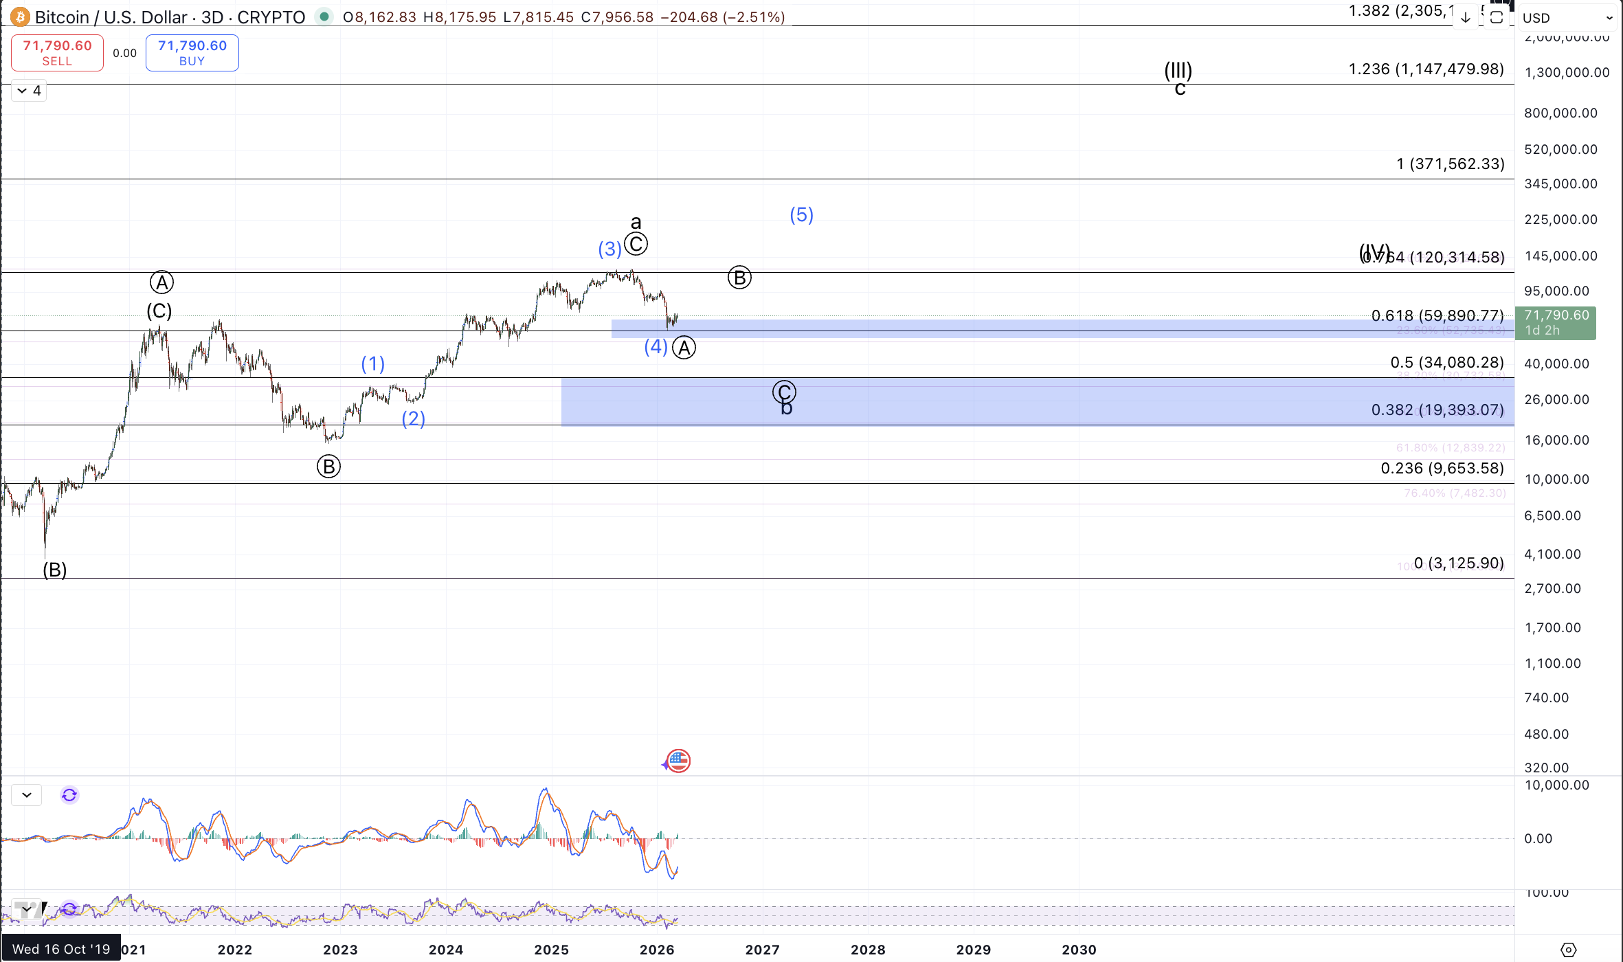Click the 2027 label on time axis
1623x962 pixels.
pos(762,950)
